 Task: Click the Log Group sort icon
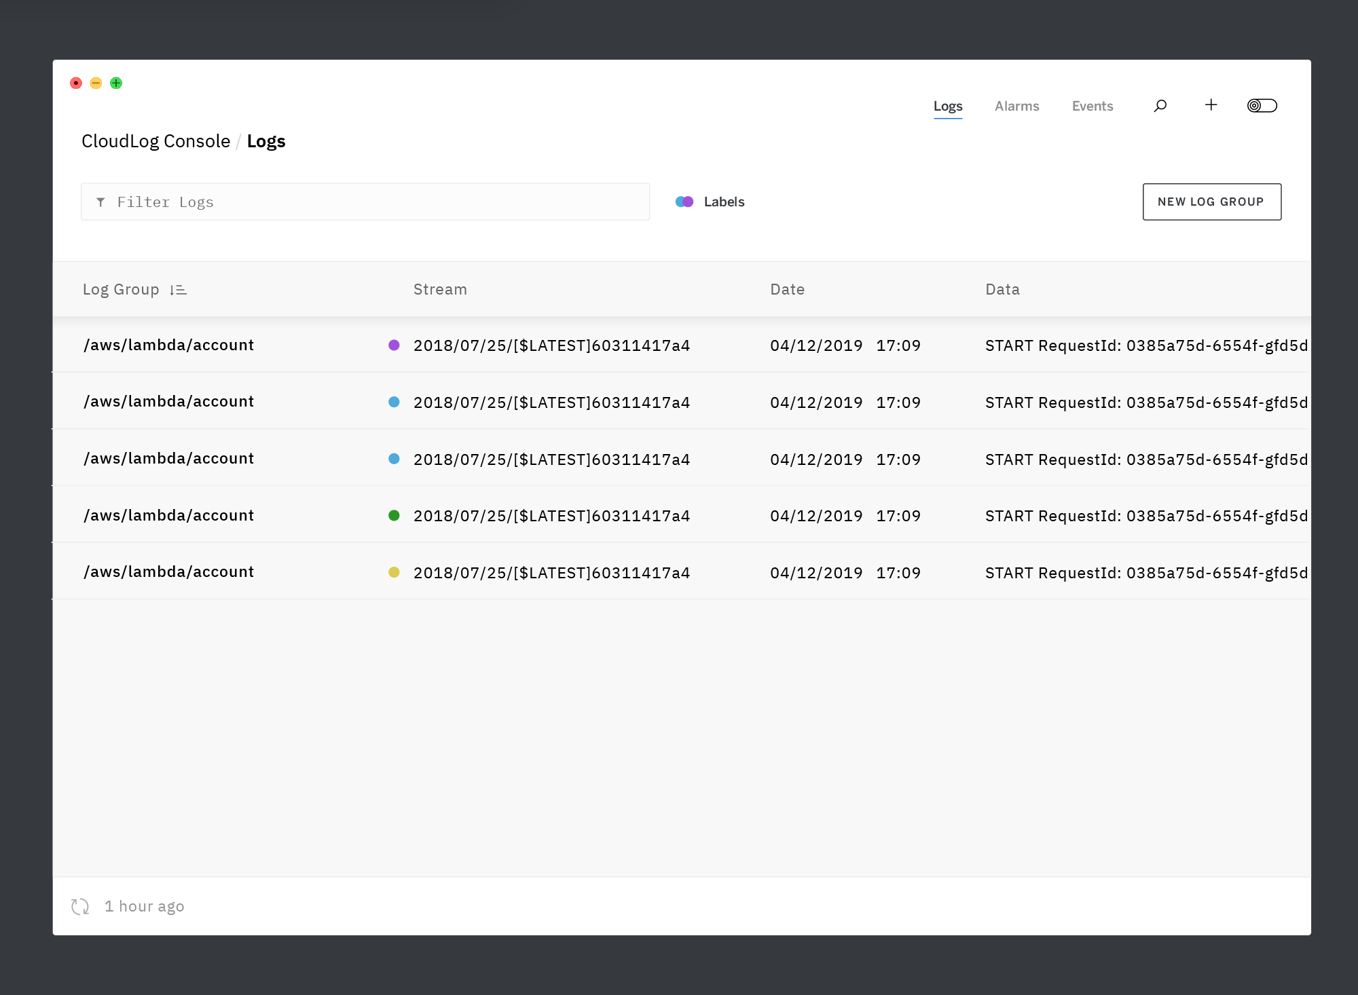[x=178, y=290]
